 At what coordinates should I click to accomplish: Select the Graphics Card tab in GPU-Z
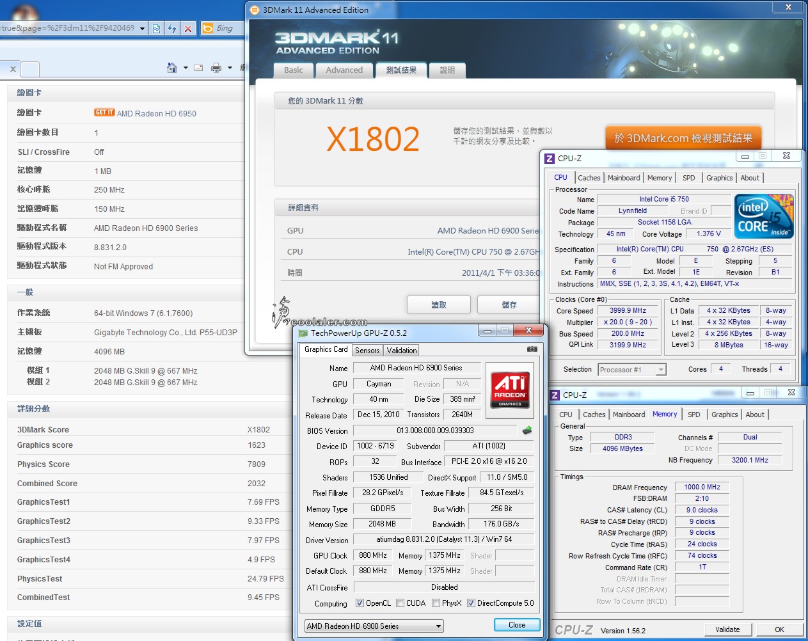[x=326, y=349]
